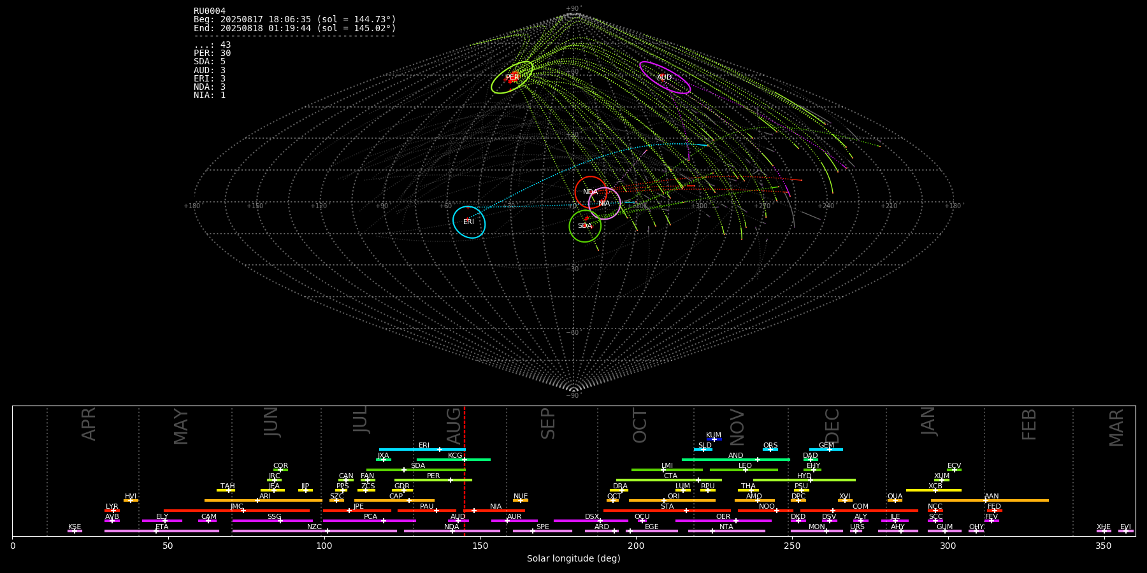This screenshot has width=1147, height=573.
Task: Click the 'AUD: 3' count in the legend
Action: pos(210,70)
